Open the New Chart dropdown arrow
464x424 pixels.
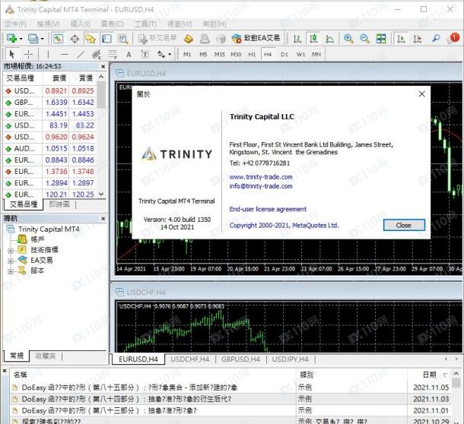21,39
